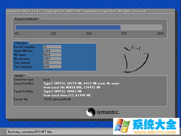This screenshot has height=136, width=181.
Task: Click the 'MB remaining' label
Action: click(22, 59)
